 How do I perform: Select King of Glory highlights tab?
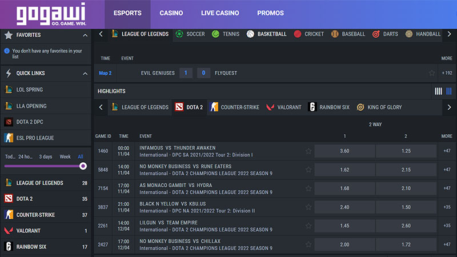pos(379,107)
